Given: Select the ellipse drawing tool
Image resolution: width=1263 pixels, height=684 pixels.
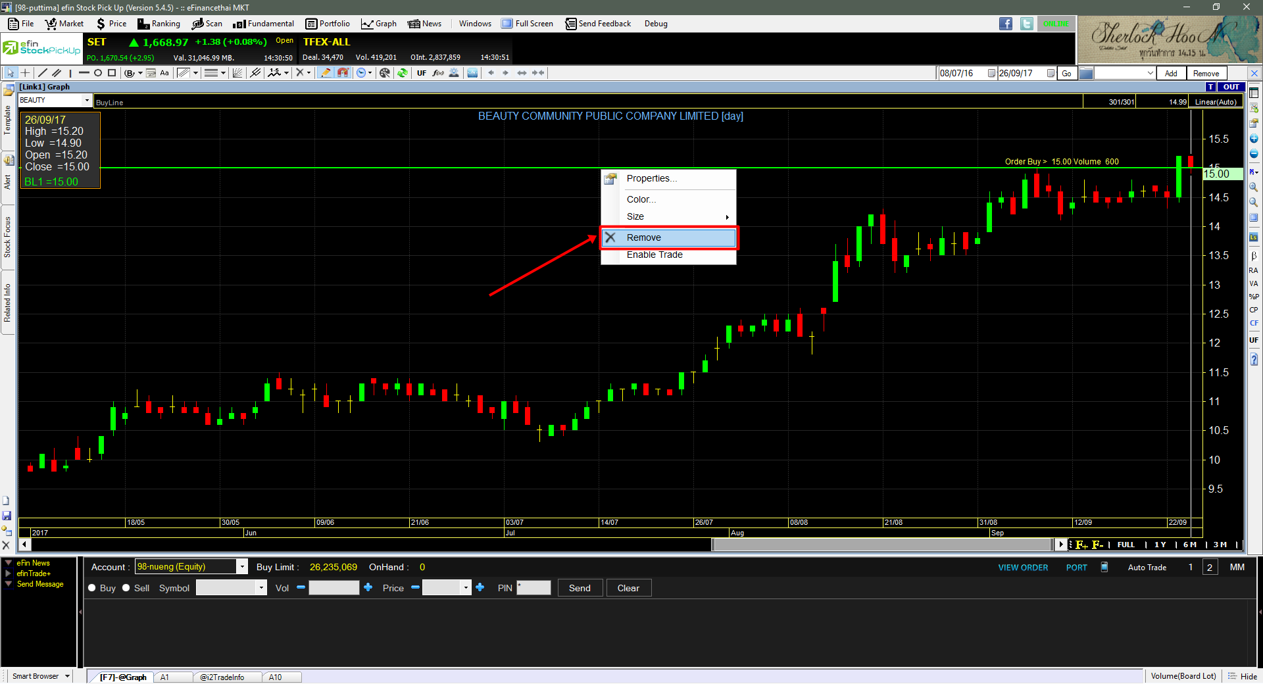Looking at the screenshot, I should click(98, 73).
